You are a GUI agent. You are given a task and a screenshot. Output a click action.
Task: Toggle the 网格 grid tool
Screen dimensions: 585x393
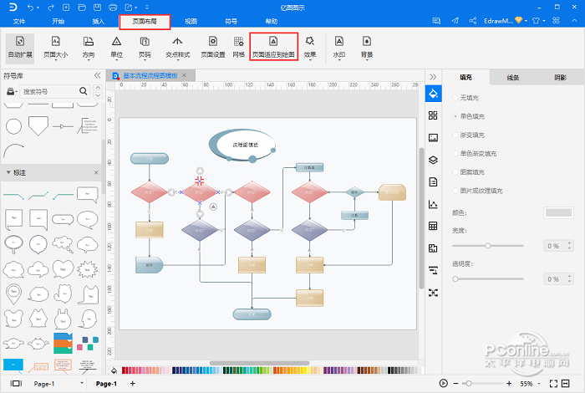tap(239, 47)
